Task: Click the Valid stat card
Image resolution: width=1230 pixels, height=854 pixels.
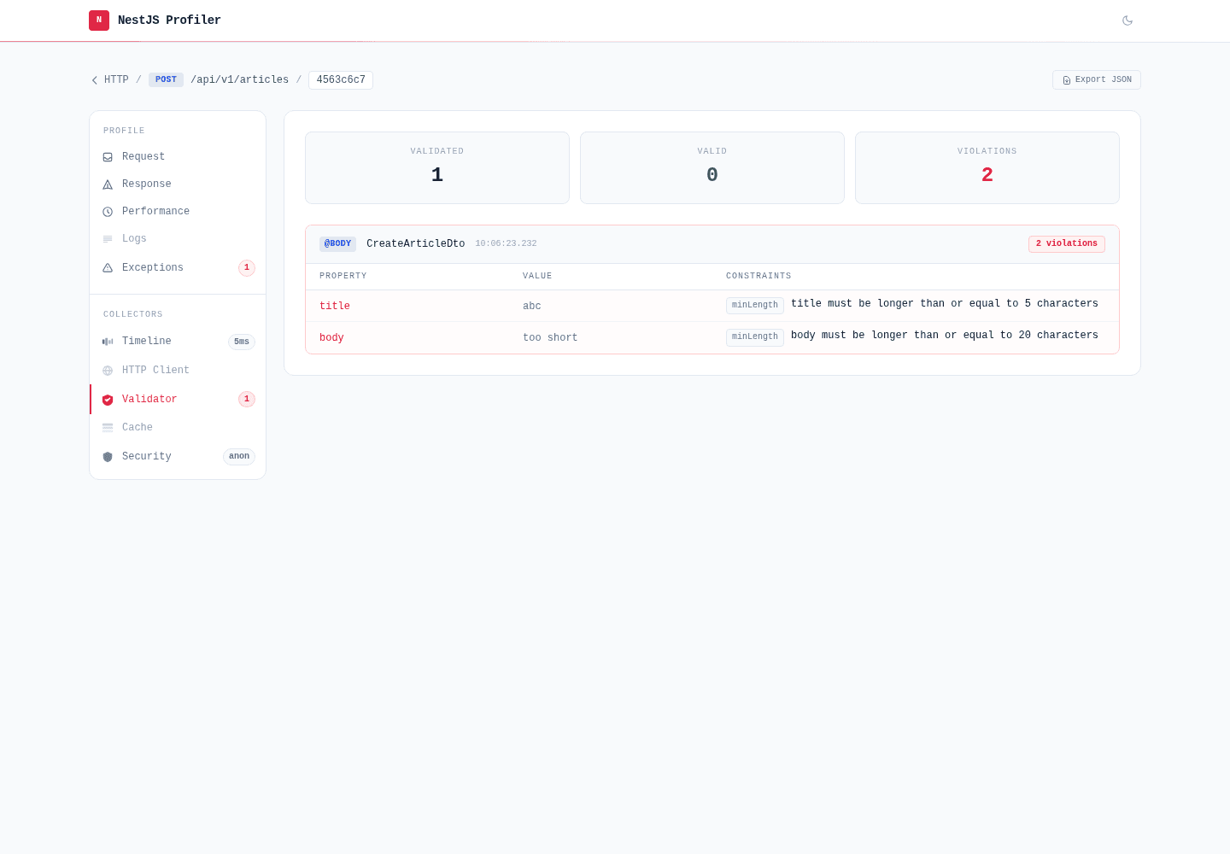Action: [712, 167]
